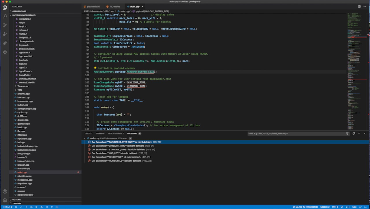The width and height of the screenshot is (370, 209).
Task: Open Source Control view in activity bar
Action: point(5,25)
